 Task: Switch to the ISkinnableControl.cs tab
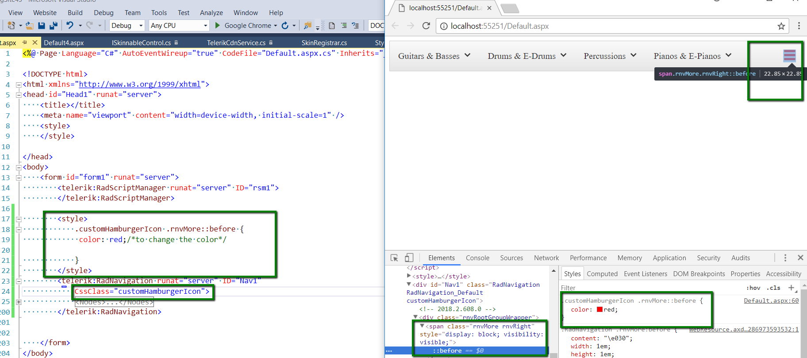click(141, 43)
